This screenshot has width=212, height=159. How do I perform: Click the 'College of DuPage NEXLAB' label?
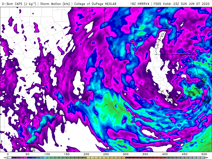95,4
